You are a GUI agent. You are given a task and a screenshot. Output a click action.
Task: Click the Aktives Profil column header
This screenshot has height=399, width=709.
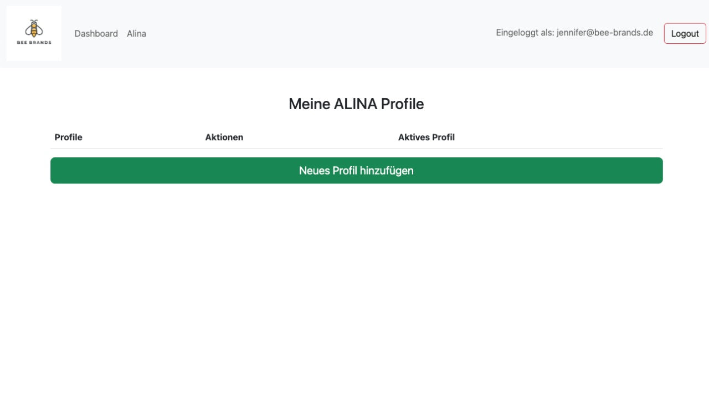click(x=427, y=137)
